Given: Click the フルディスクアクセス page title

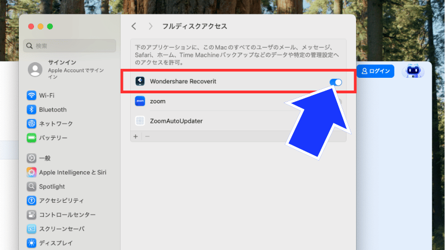Looking at the screenshot, I should coord(195,26).
